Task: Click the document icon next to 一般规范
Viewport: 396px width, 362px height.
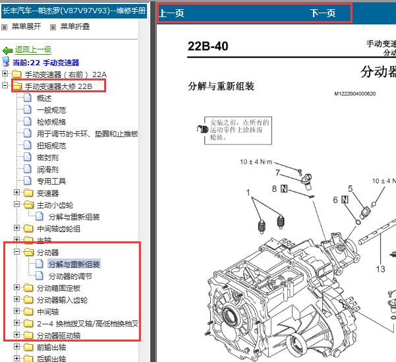Action: click(28, 109)
